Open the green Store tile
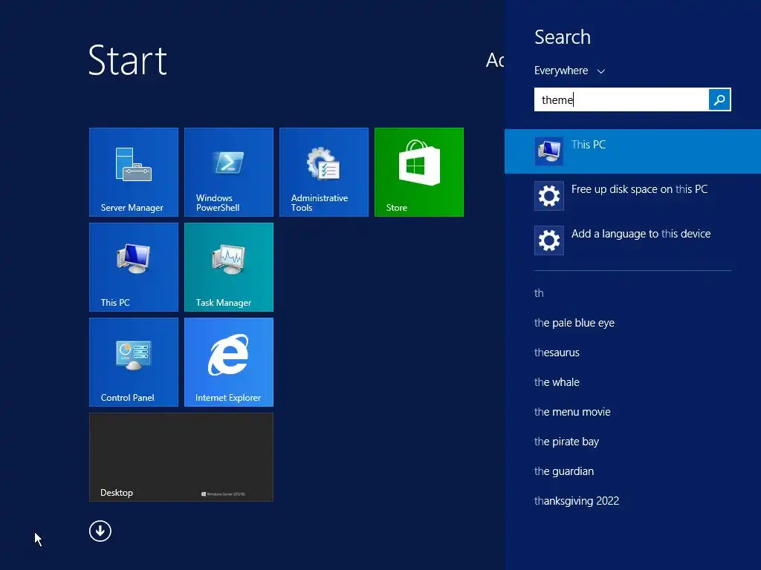 419,172
